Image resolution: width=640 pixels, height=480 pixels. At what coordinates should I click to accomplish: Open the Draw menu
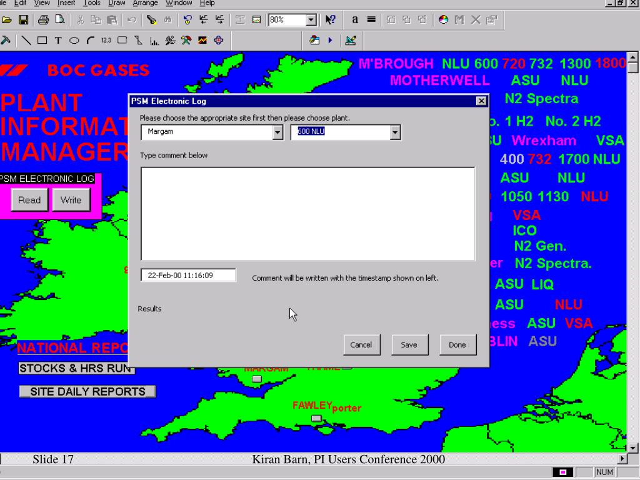(117, 3)
